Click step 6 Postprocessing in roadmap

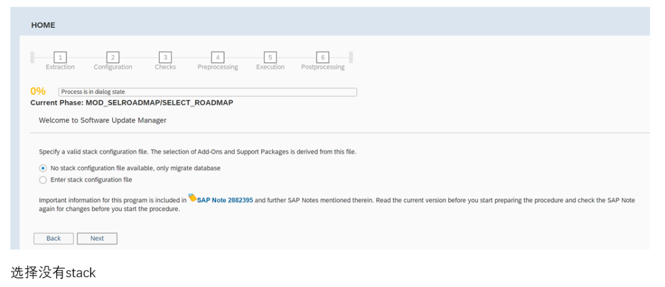point(323,57)
